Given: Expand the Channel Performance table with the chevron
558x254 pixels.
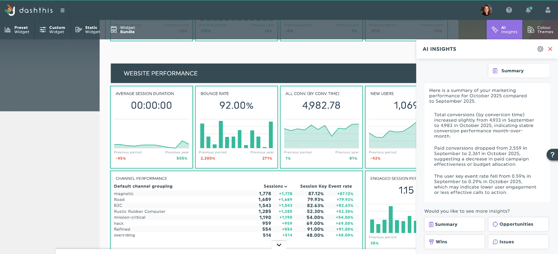Looking at the screenshot, I should [278, 245].
